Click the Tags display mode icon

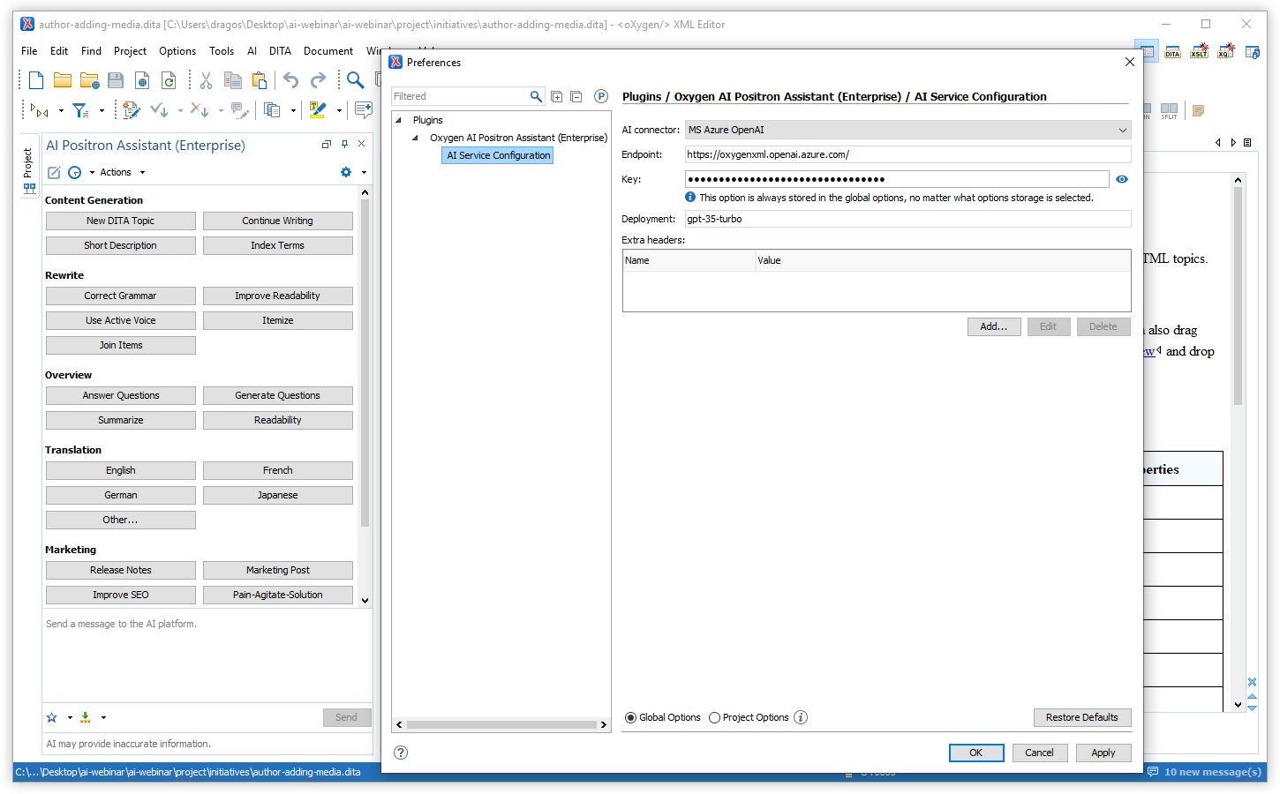pos(40,110)
